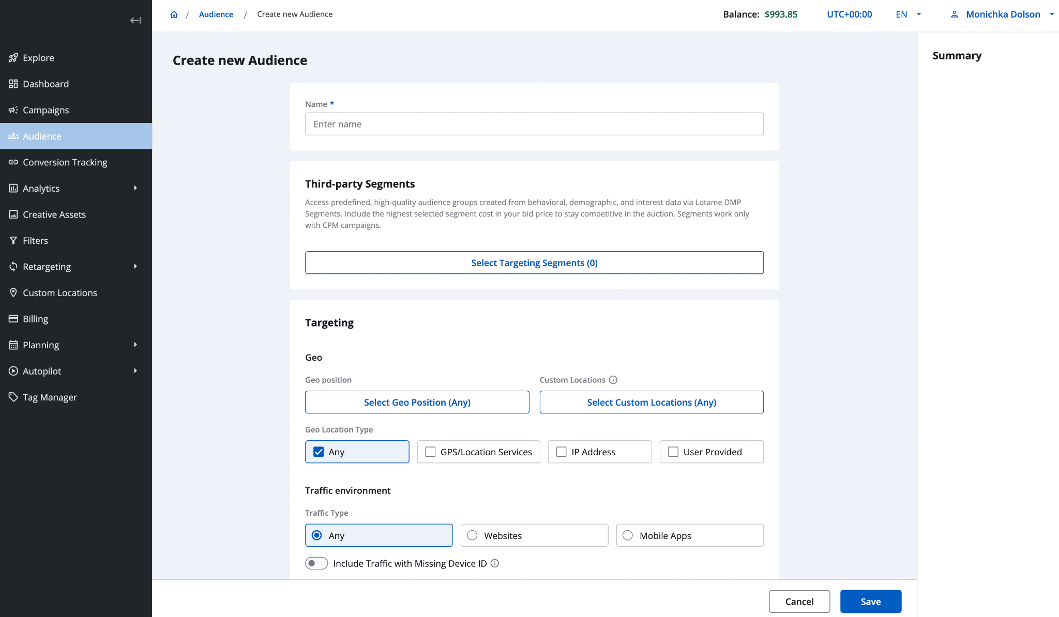Click the Campaigns megaphone icon
This screenshot has height=617, width=1059.
[13, 110]
